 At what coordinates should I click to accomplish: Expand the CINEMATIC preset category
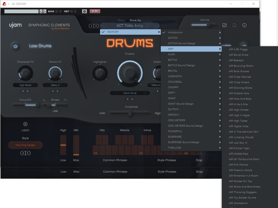click(x=191, y=76)
